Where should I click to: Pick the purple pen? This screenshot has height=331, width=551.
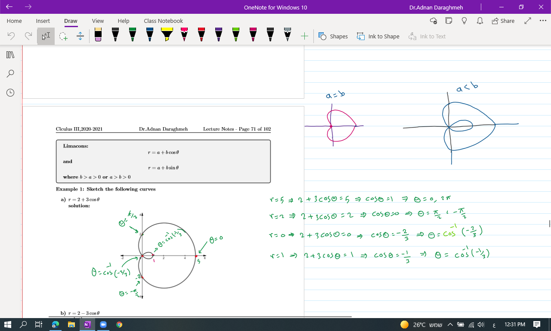click(x=219, y=35)
